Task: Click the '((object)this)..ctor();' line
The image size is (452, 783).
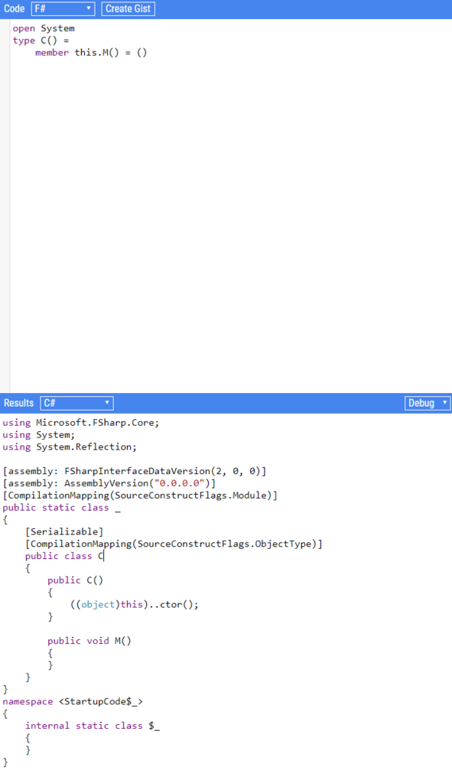Action: [135, 604]
